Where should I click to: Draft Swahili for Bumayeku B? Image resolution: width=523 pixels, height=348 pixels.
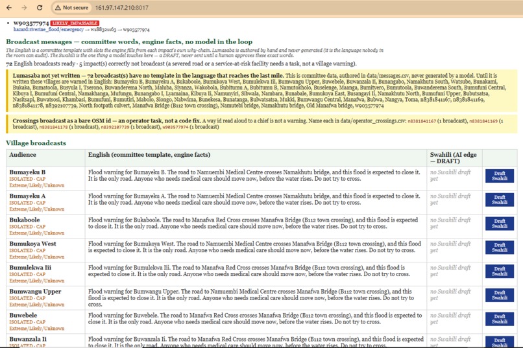(500, 176)
